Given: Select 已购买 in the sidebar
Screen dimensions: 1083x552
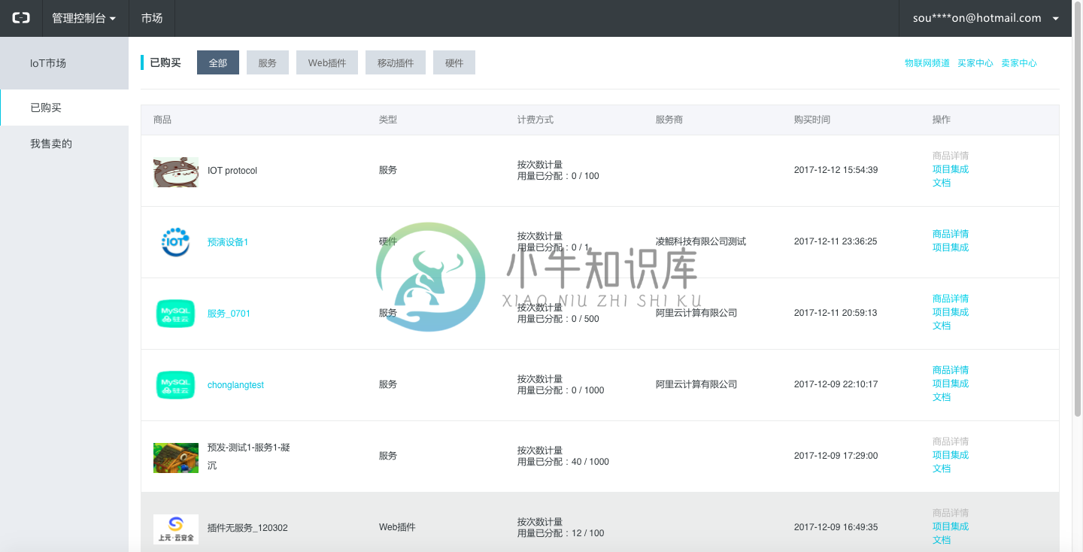Looking at the screenshot, I should point(64,108).
